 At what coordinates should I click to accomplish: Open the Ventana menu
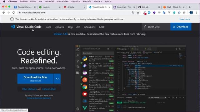[x=98, y=1]
